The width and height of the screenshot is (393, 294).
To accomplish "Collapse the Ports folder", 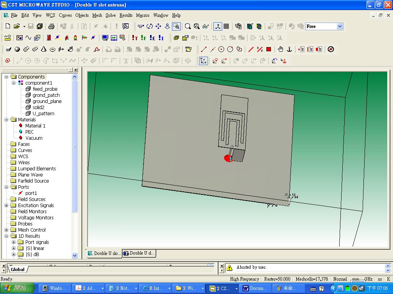I will (x=6, y=187).
